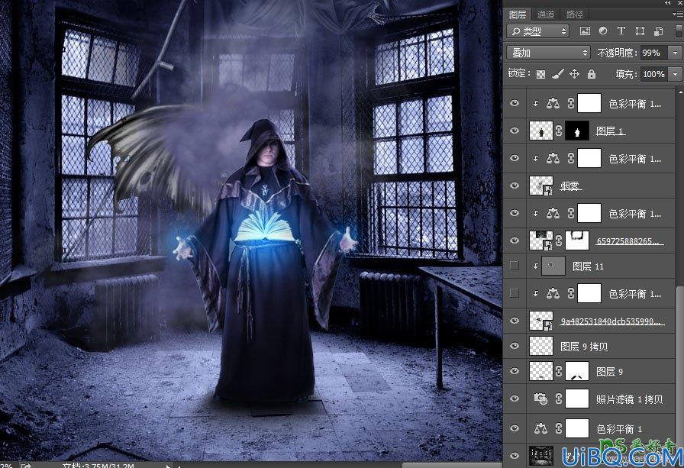Screen dimensions: 684x468
Task: Select the 照片滤镜 1 拷贝 layer name
Action: click(x=630, y=399)
